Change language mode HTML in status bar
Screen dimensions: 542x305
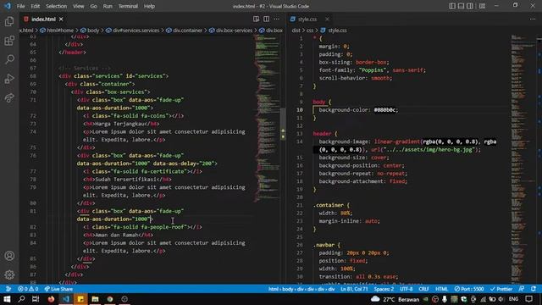pos(441,289)
